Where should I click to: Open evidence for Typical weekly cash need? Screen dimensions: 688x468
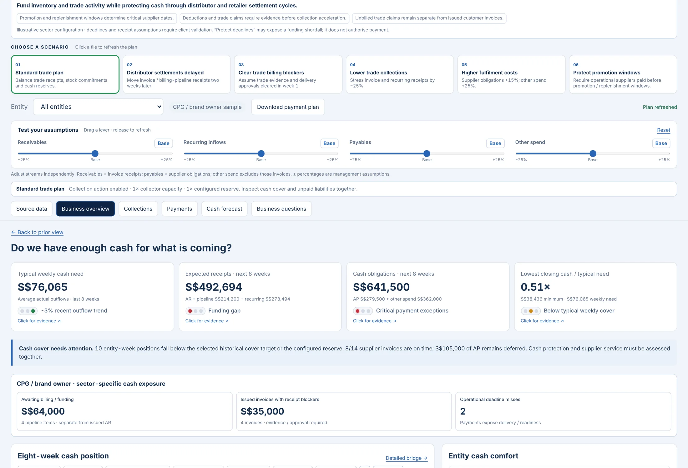(x=39, y=321)
